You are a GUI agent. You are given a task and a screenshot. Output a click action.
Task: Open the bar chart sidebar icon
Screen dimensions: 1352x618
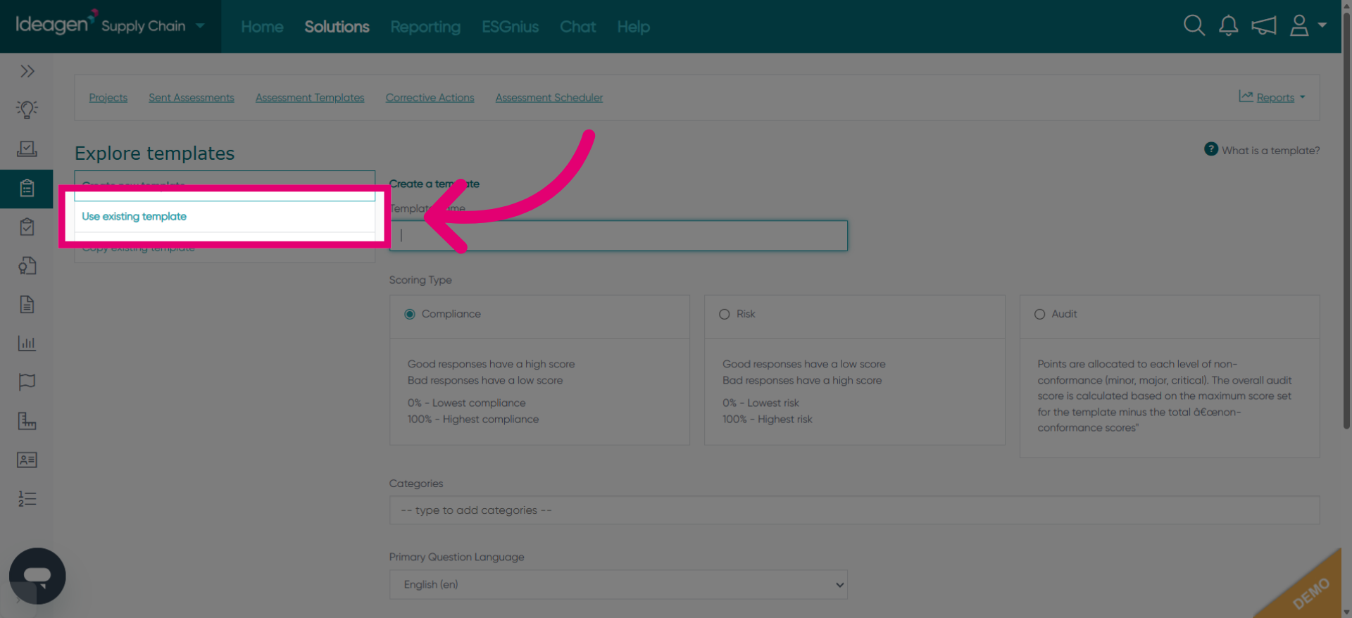27,343
